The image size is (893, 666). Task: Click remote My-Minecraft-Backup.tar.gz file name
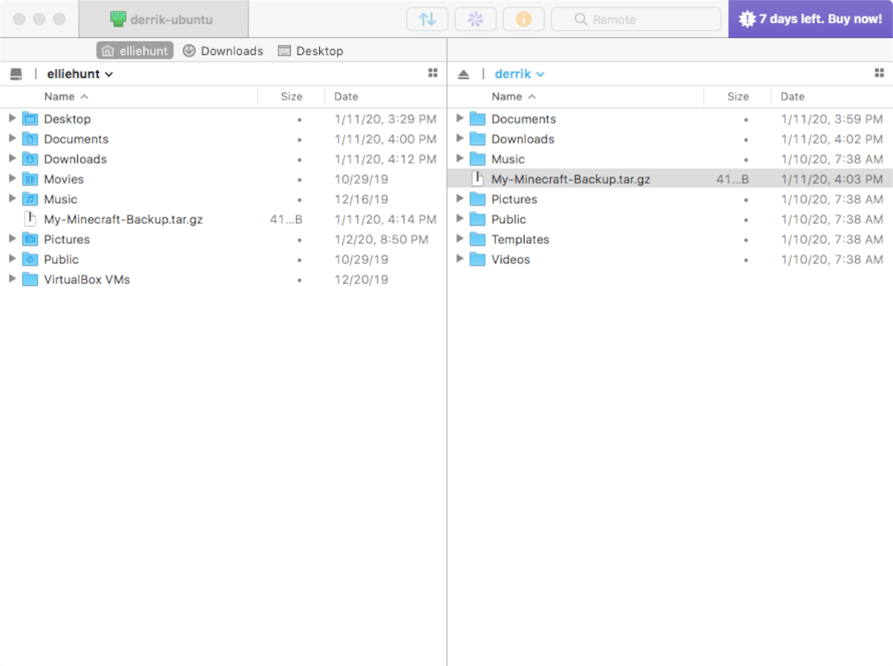pos(571,179)
